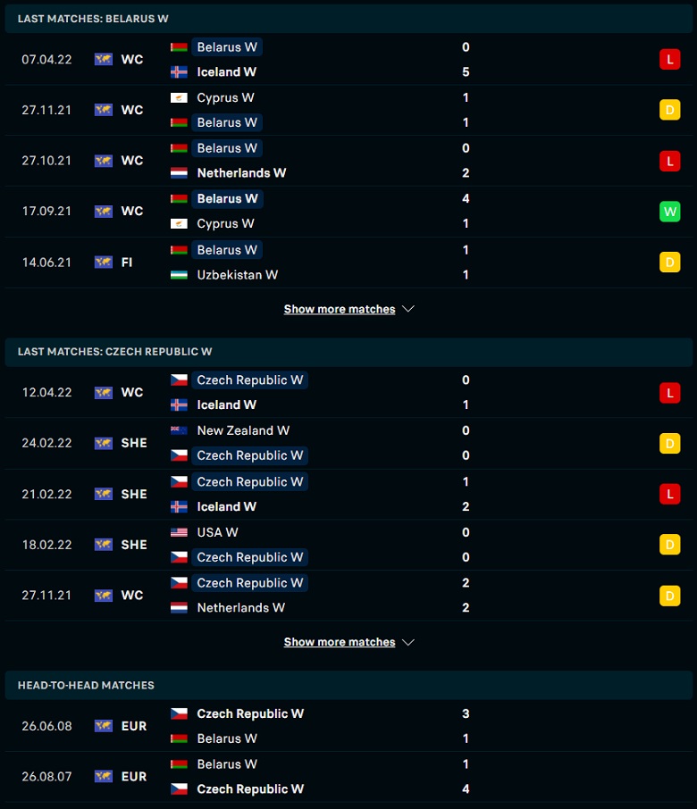Click the Uzbekistan W flag icon
Viewport: 697px width, 809px height.
(179, 275)
